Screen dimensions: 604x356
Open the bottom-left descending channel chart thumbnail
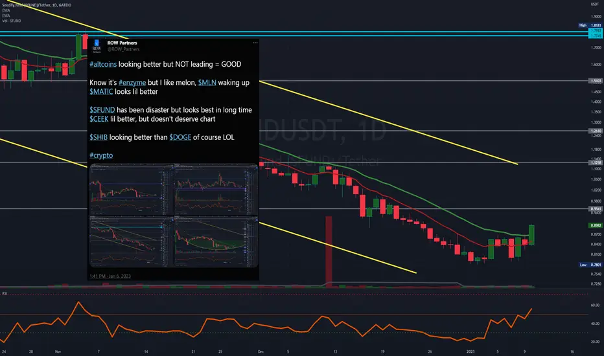tap(132, 241)
